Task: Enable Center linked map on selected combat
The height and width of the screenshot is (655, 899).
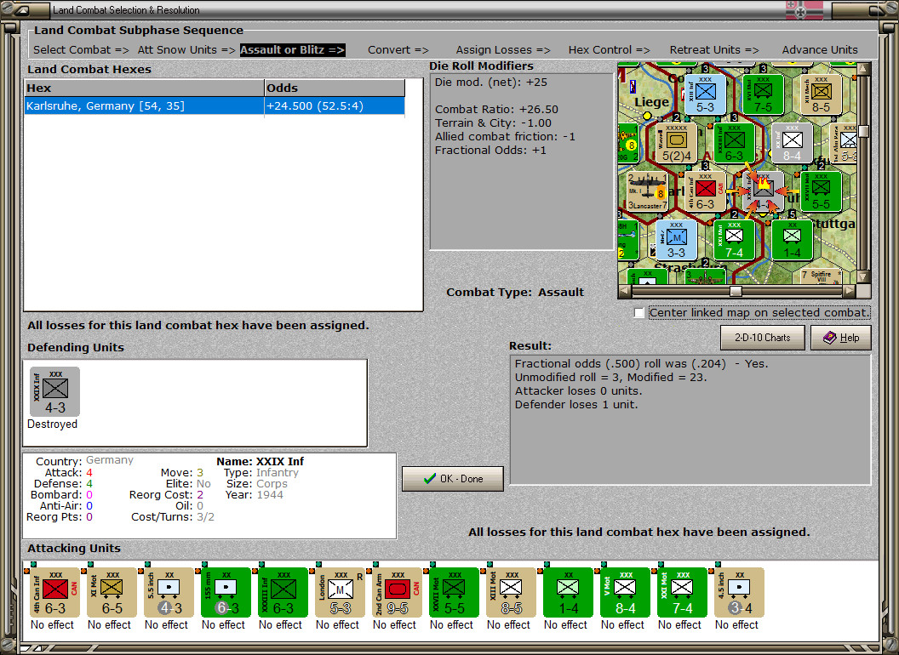Action: point(639,313)
